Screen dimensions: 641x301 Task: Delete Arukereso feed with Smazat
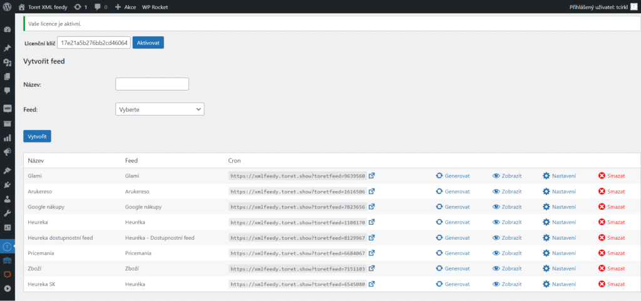pyautogui.click(x=612, y=191)
